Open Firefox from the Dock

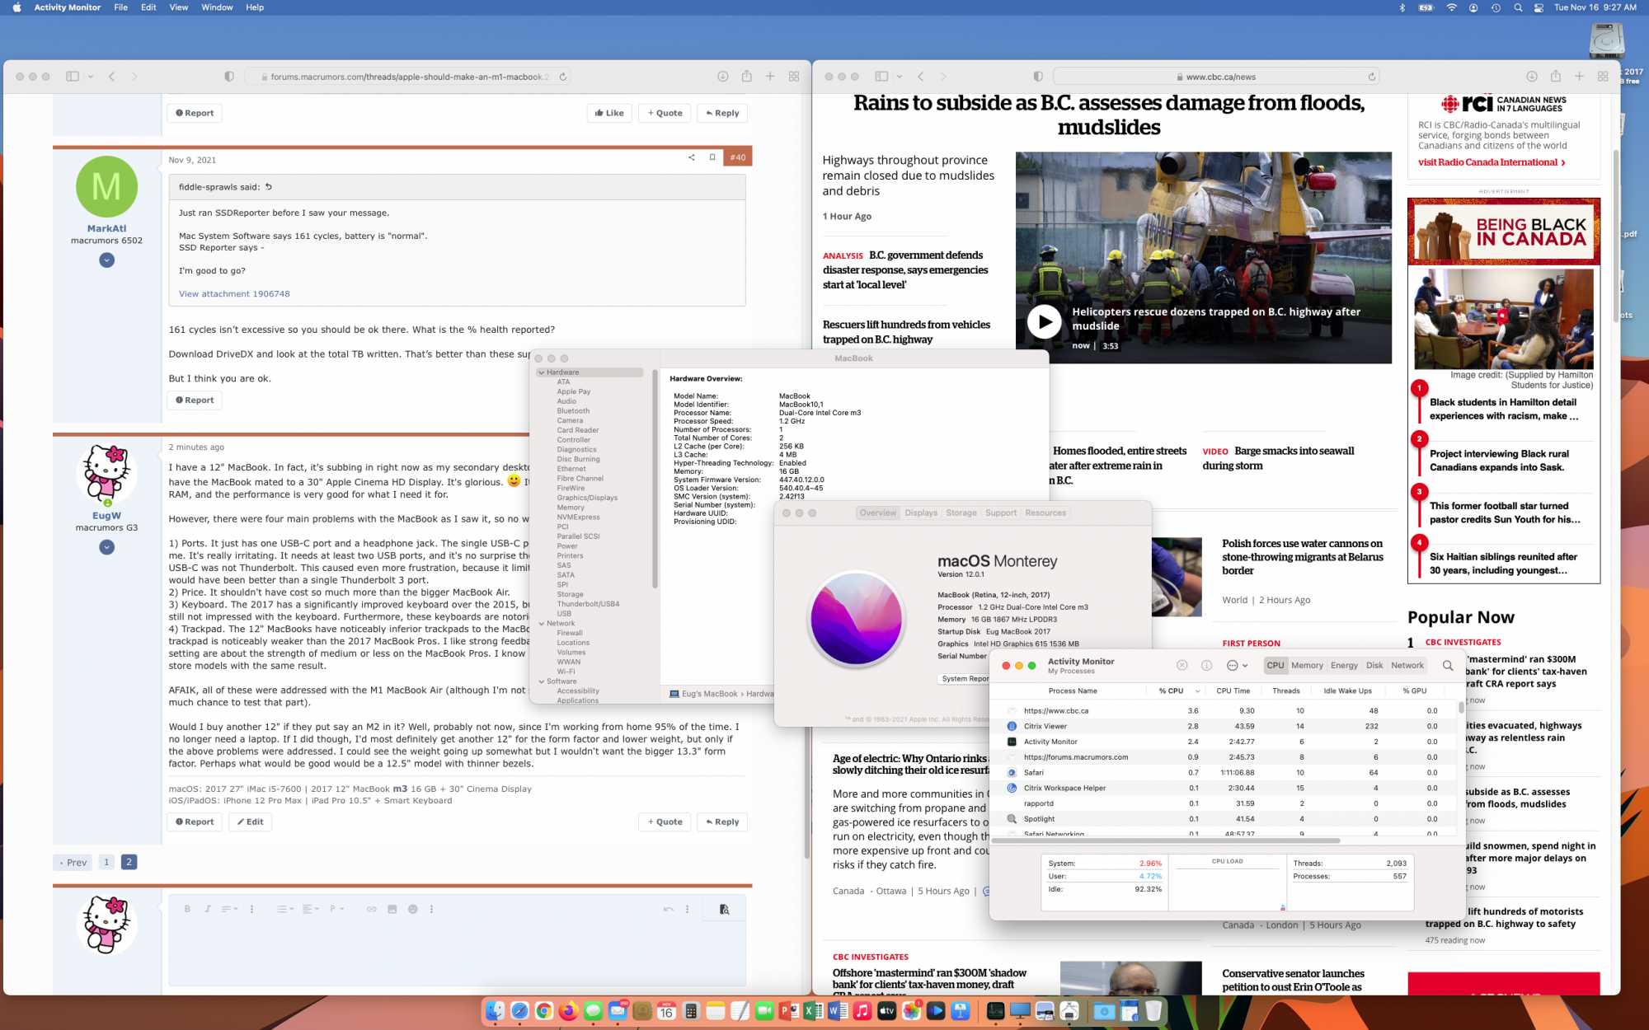coord(568,1010)
